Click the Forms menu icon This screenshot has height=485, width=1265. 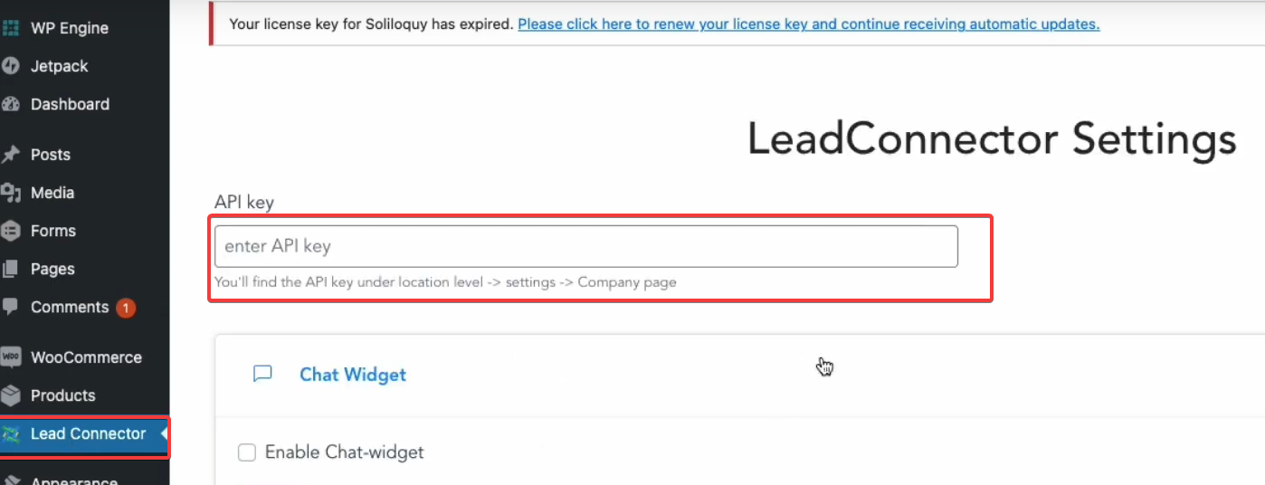pos(11,231)
